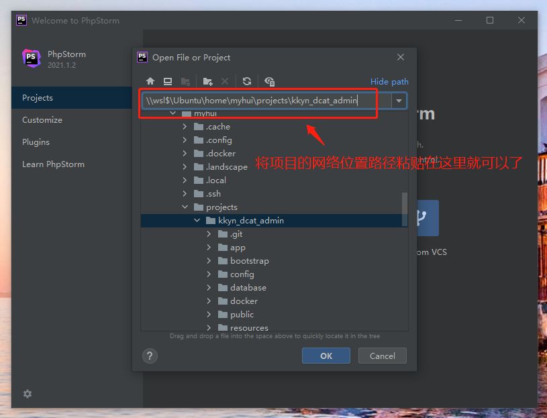This screenshot has height=418, width=547.
Task: Expand the bootstrap folder node
Action: 209,261
